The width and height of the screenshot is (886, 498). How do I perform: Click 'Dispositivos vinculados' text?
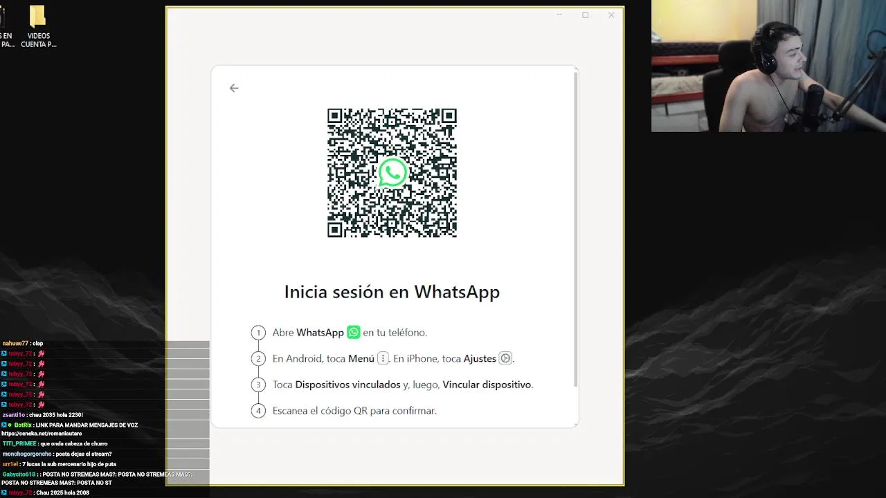coord(347,385)
